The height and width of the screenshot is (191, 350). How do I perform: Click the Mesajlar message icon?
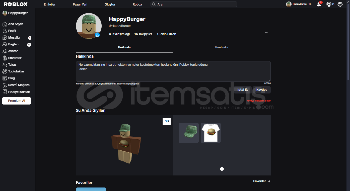(5, 38)
